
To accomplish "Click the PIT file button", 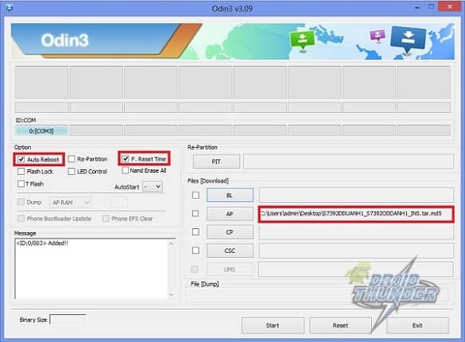I will tap(216, 161).
